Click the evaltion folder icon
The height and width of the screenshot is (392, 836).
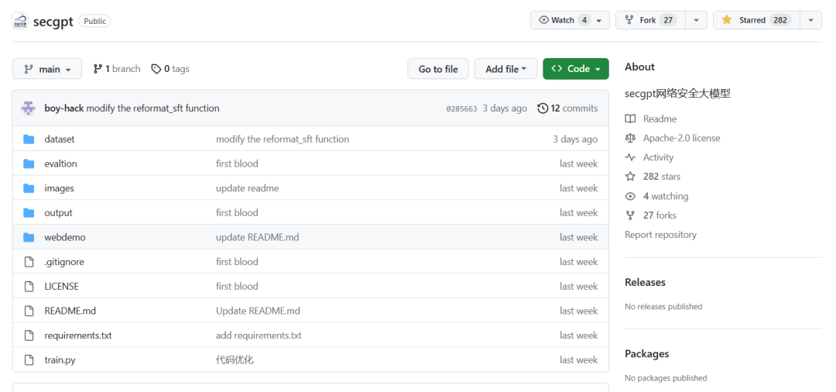point(29,163)
